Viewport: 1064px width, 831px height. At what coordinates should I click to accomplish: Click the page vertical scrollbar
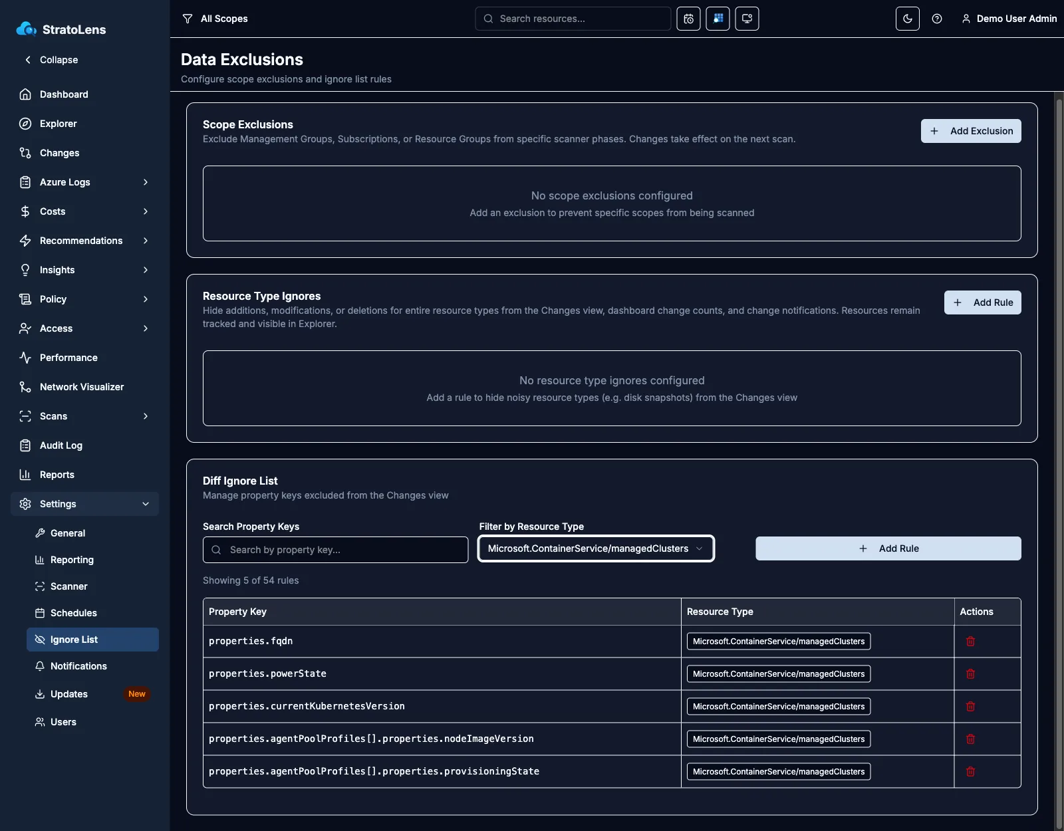pos(1059,465)
